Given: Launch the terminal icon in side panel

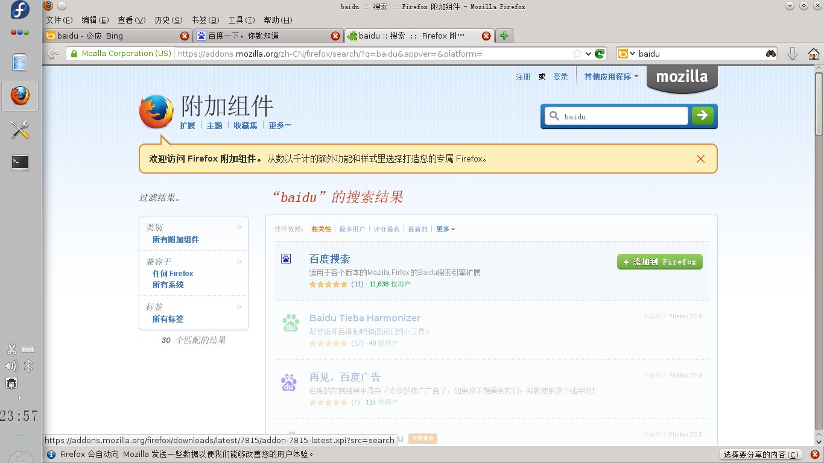Looking at the screenshot, I should [20, 162].
